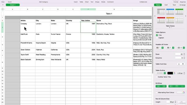187x105 pixels.
Task: Uncheck the Title table option
Action: pyautogui.click(x=157, y=35)
